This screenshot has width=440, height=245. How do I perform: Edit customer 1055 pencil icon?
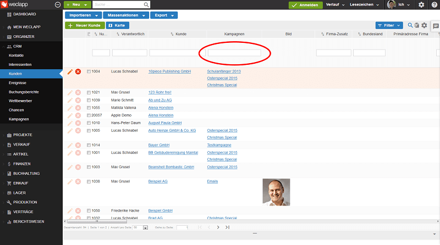70,108
